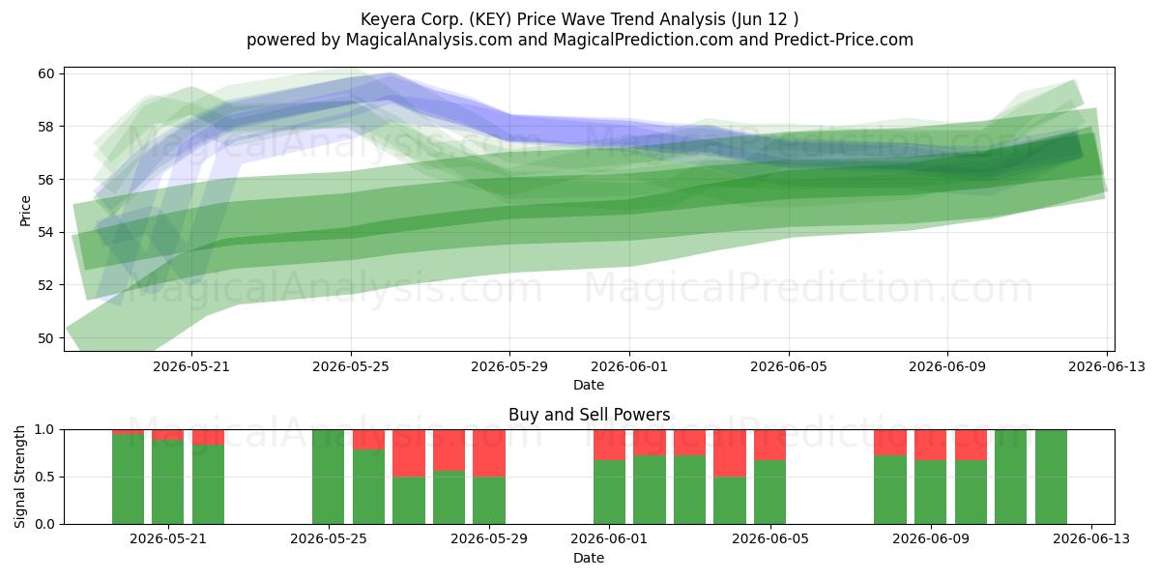Click the red sell segment above the 2026-06-01 tick
Image resolution: width=1160 pixels, height=580 pixels.
pyautogui.click(x=610, y=445)
